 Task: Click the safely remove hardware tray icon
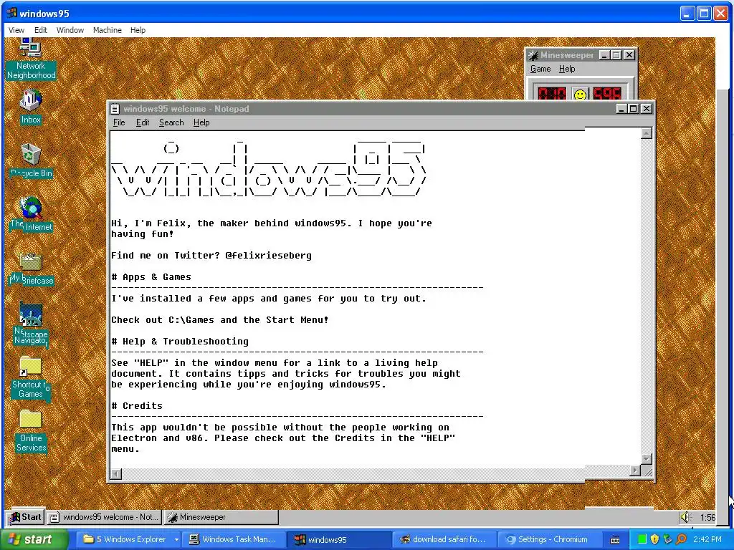coord(667,539)
